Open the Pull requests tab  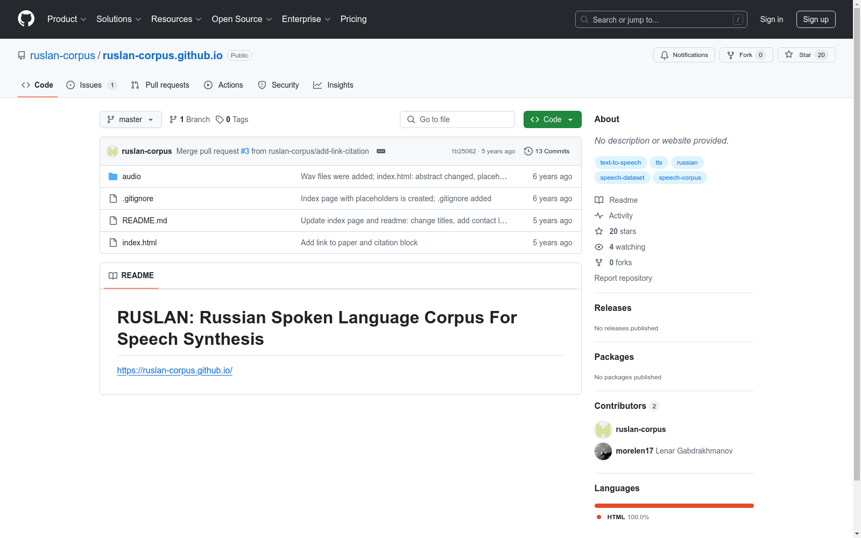pos(160,85)
